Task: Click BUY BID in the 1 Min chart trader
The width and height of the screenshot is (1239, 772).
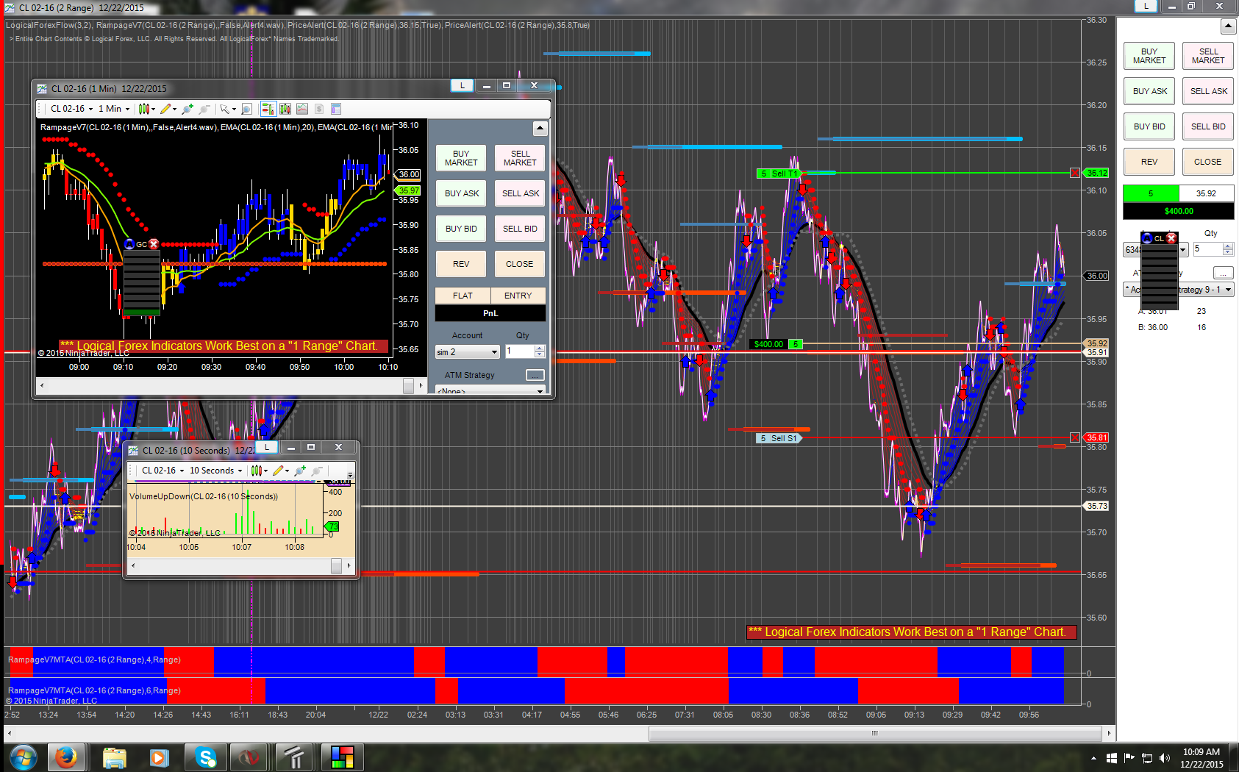Action: 461,229
